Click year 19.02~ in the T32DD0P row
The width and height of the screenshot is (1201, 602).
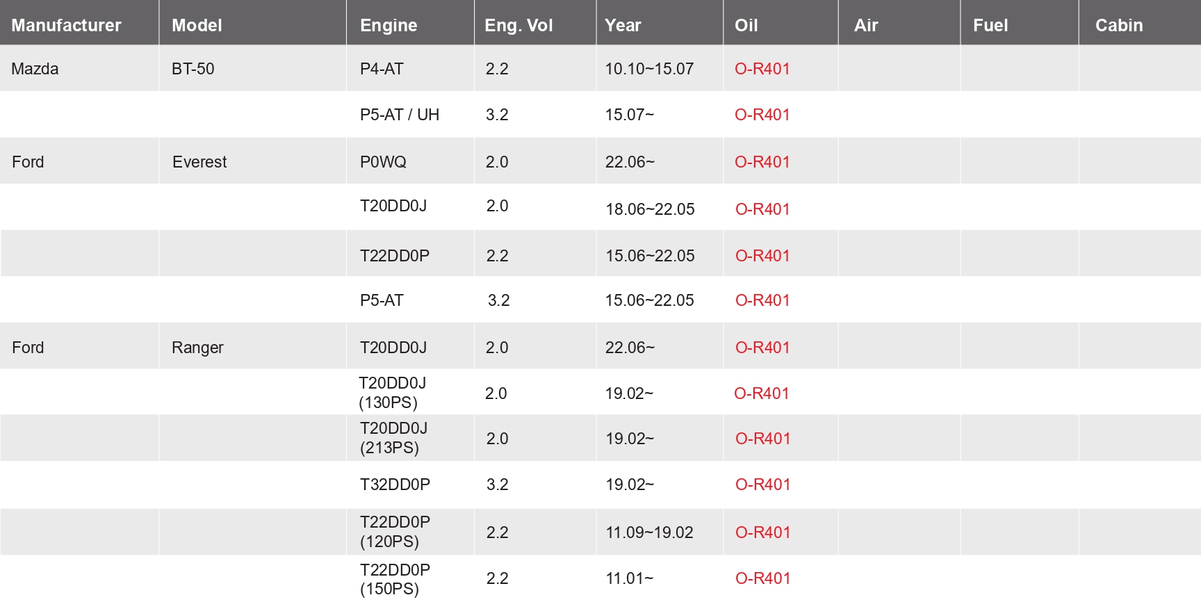pyautogui.click(x=630, y=485)
